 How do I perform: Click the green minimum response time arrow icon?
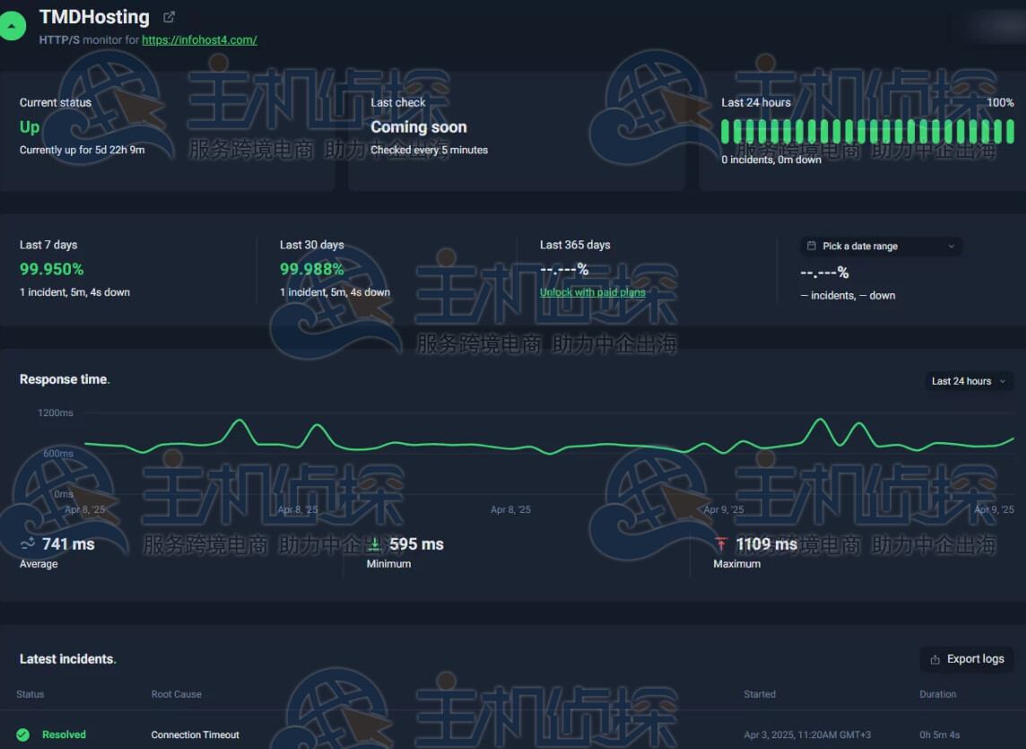tap(375, 544)
